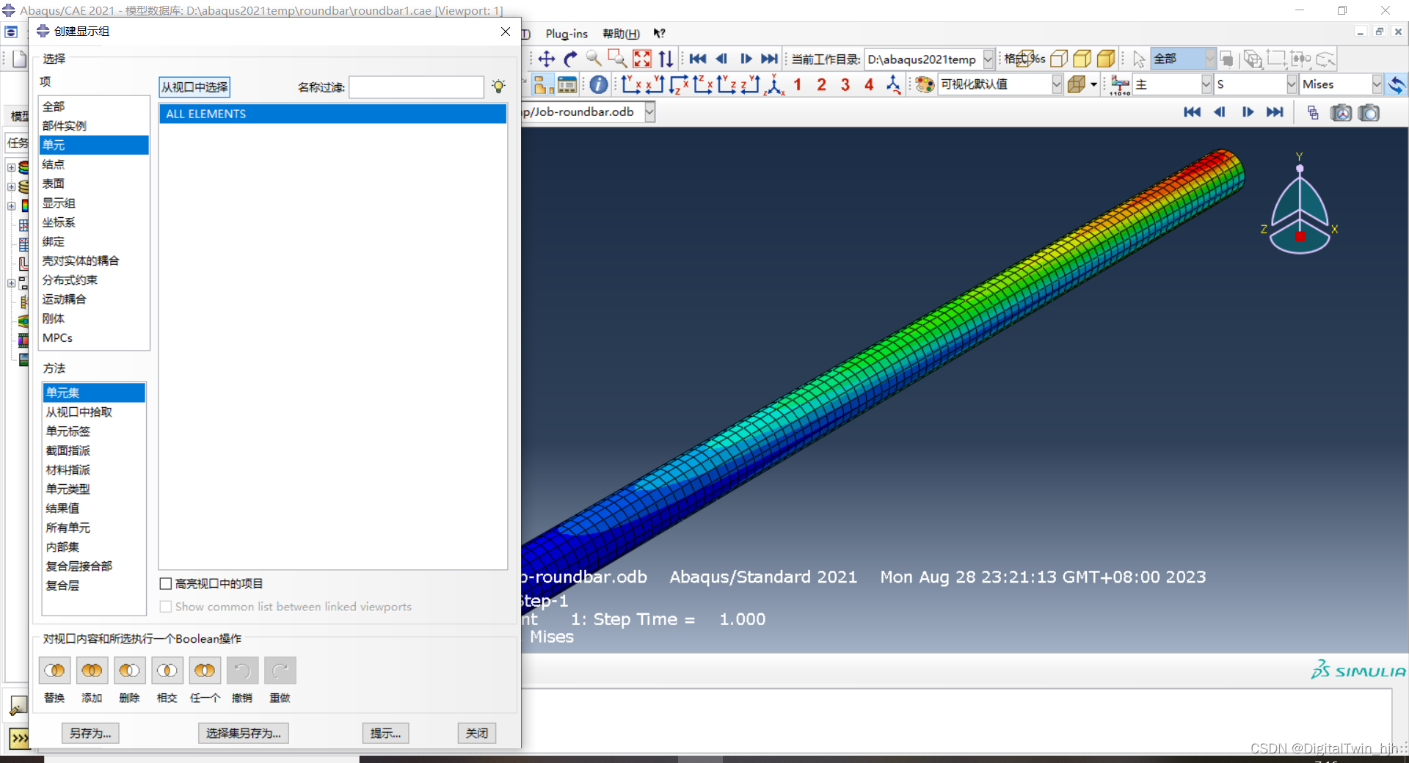The image size is (1409, 763).
Task: Click the linked viewports icon left of cameras
Action: click(1313, 112)
